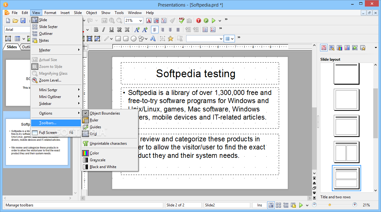This screenshot has height=212, width=381.
Task: Expand the Mini Sorter submenu
Action: pyautogui.click(x=56, y=90)
